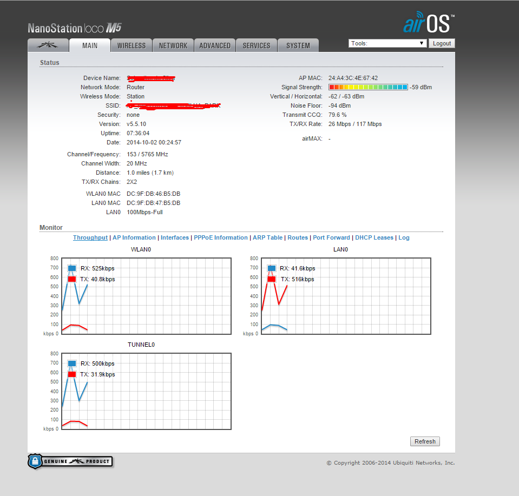
Task: Click LAN0 MAC DC:9F:DB:47:B5:DB
Action: pos(153,203)
